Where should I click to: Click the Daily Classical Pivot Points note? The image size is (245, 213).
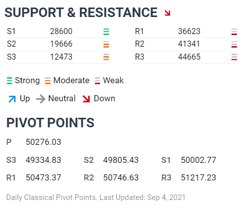96,197
